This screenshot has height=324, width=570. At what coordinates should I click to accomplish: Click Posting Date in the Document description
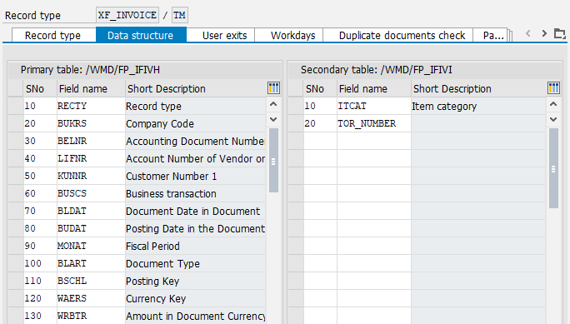point(196,228)
